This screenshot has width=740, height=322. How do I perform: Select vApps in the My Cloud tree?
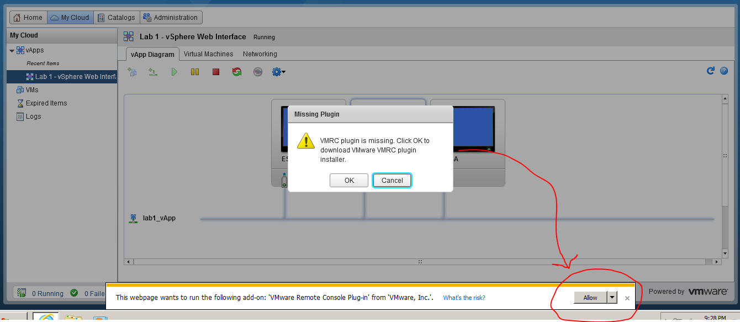pos(35,50)
